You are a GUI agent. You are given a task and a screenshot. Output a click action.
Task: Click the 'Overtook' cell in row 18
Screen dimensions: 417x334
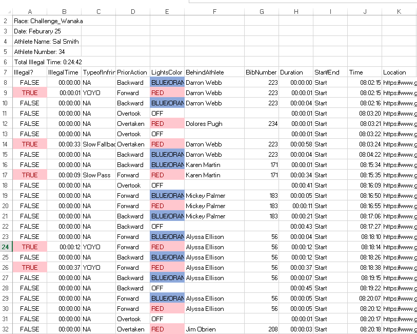(133, 185)
